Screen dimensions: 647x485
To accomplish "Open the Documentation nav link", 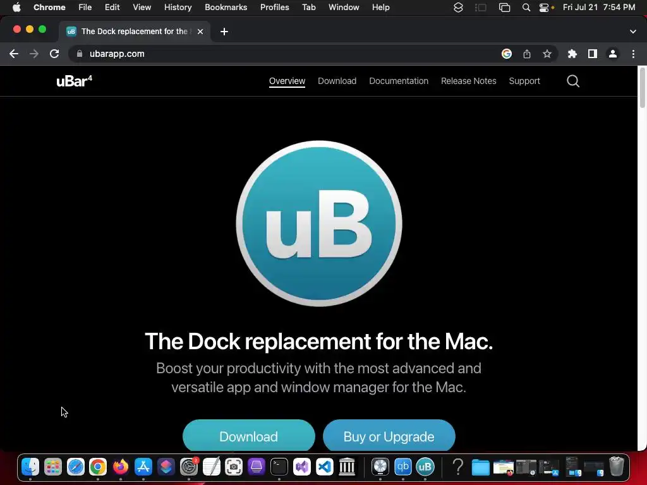I will pos(399,81).
